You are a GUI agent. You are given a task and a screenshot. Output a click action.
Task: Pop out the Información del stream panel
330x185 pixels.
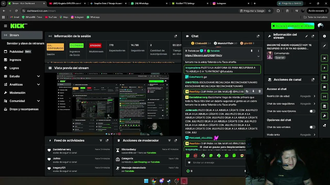pyautogui.click(x=313, y=36)
